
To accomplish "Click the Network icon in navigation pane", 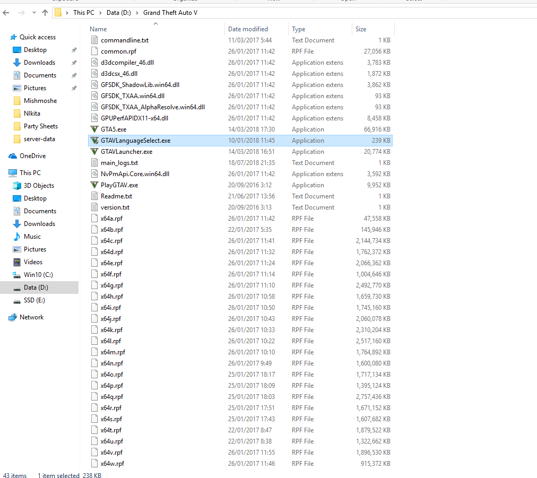I will click(x=13, y=317).
